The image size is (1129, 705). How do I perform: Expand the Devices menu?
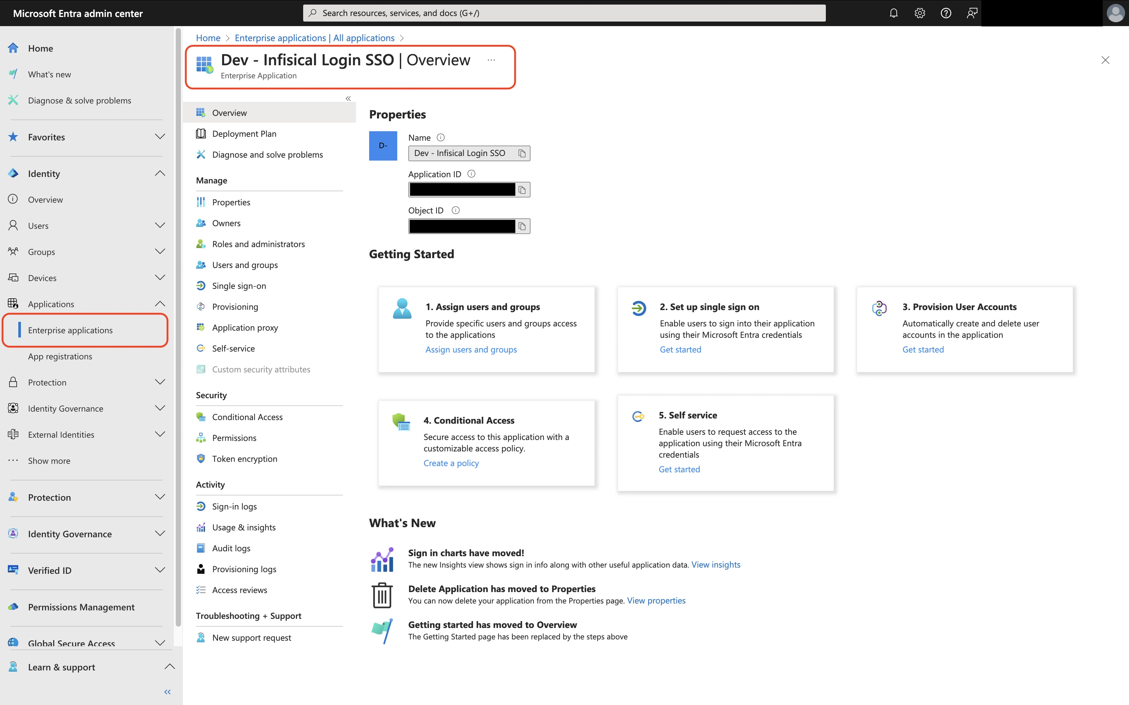point(160,277)
